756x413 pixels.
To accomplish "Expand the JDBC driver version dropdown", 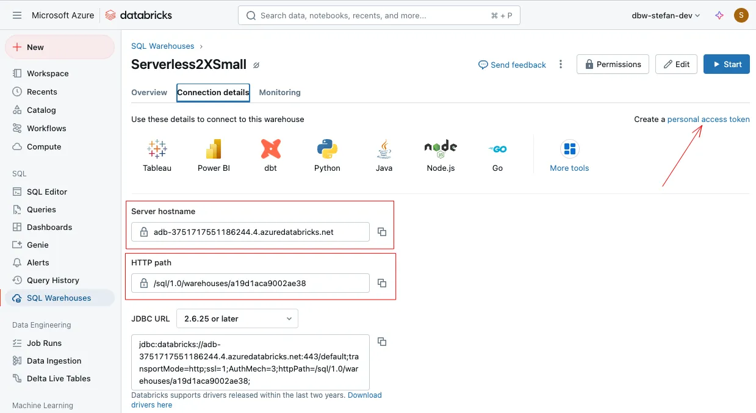I will click(x=237, y=318).
